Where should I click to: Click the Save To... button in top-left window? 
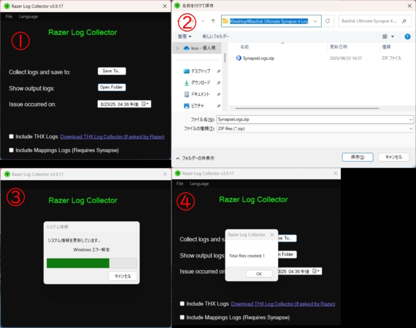click(x=111, y=71)
